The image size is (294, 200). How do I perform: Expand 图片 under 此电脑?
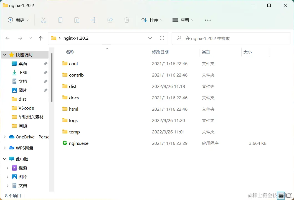click(x=7, y=177)
